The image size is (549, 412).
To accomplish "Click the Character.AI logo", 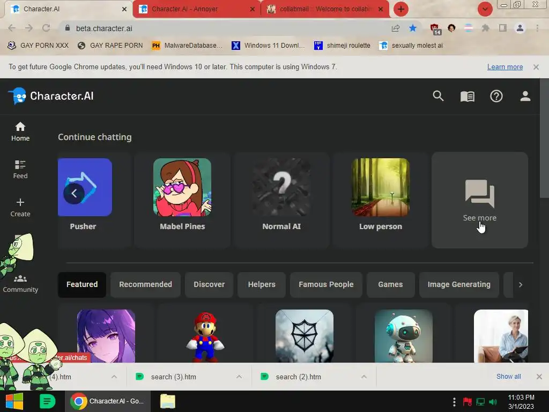I will pyautogui.click(x=51, y=96).
